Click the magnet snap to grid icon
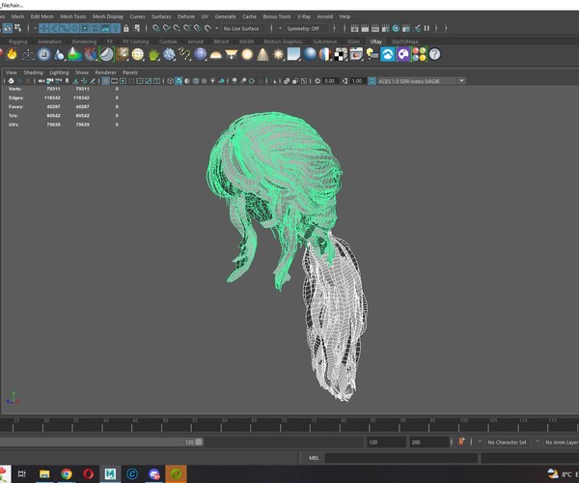 156,28
